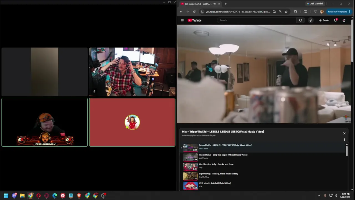Close the Mix playlist panel
This screenshot has height=200, width=355.
(344, 133)
